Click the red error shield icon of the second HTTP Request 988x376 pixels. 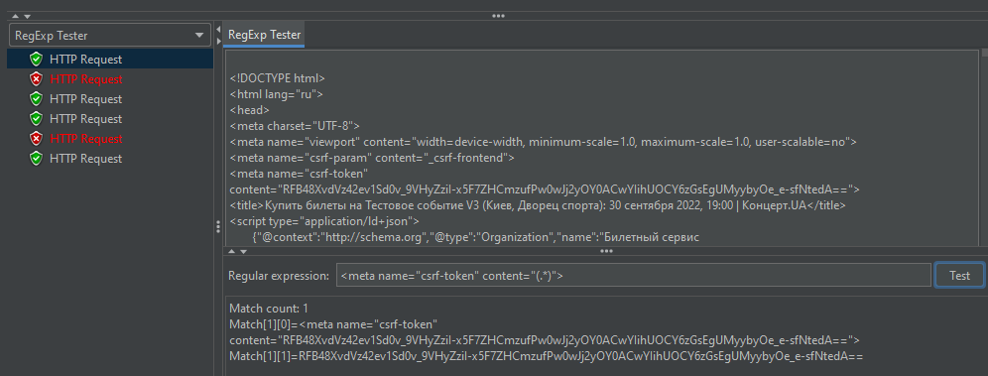coord(37,78)
